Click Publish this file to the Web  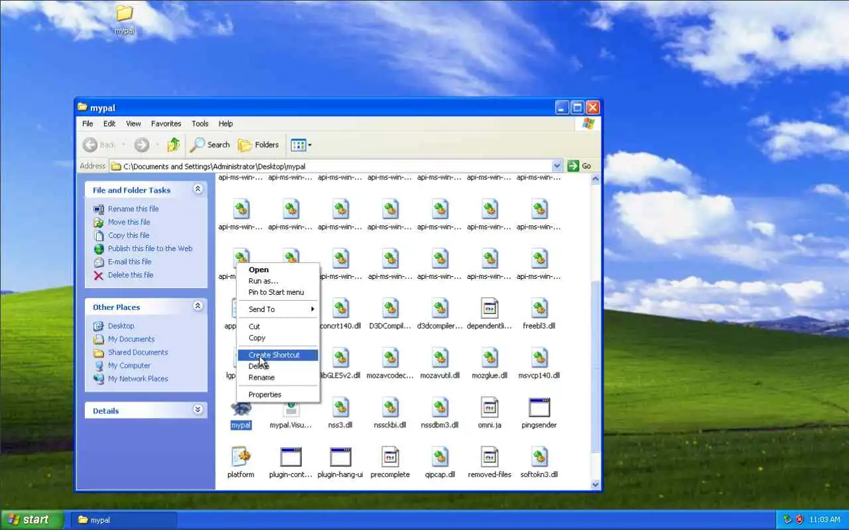150,248
